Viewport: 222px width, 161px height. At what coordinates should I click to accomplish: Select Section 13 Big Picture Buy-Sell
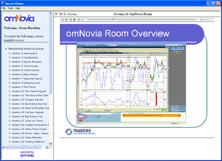[x=29, y=104]
